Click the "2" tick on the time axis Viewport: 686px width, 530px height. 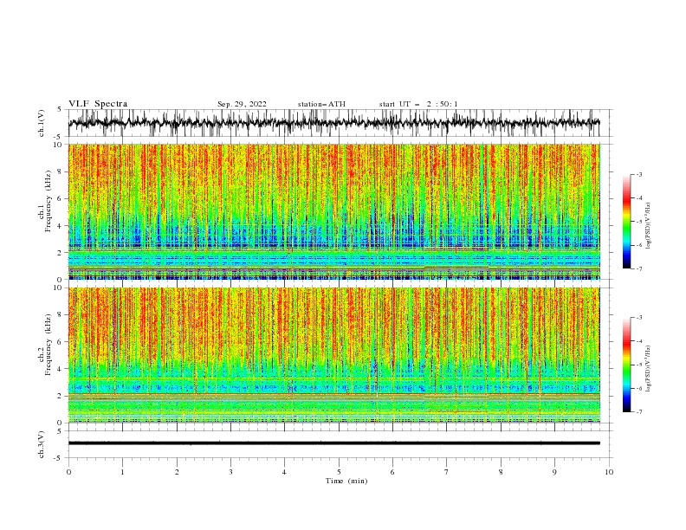(x=177, y=472)
